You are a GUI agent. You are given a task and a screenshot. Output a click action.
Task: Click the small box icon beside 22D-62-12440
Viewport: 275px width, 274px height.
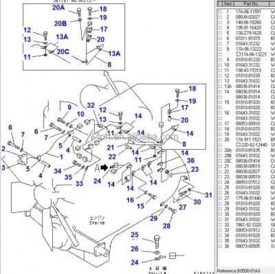pyautogui.click(x=239, y=145)
